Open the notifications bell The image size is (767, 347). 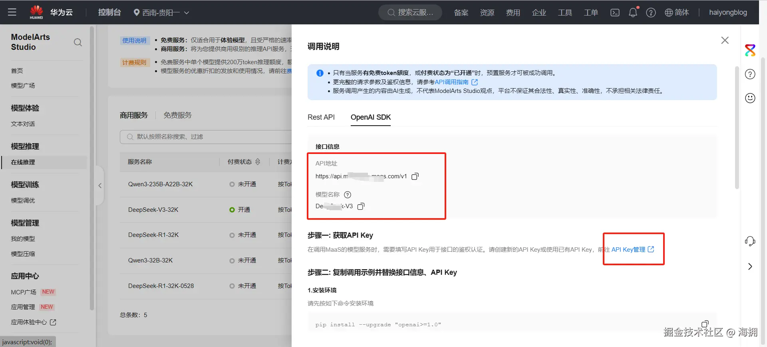[633, 12]
